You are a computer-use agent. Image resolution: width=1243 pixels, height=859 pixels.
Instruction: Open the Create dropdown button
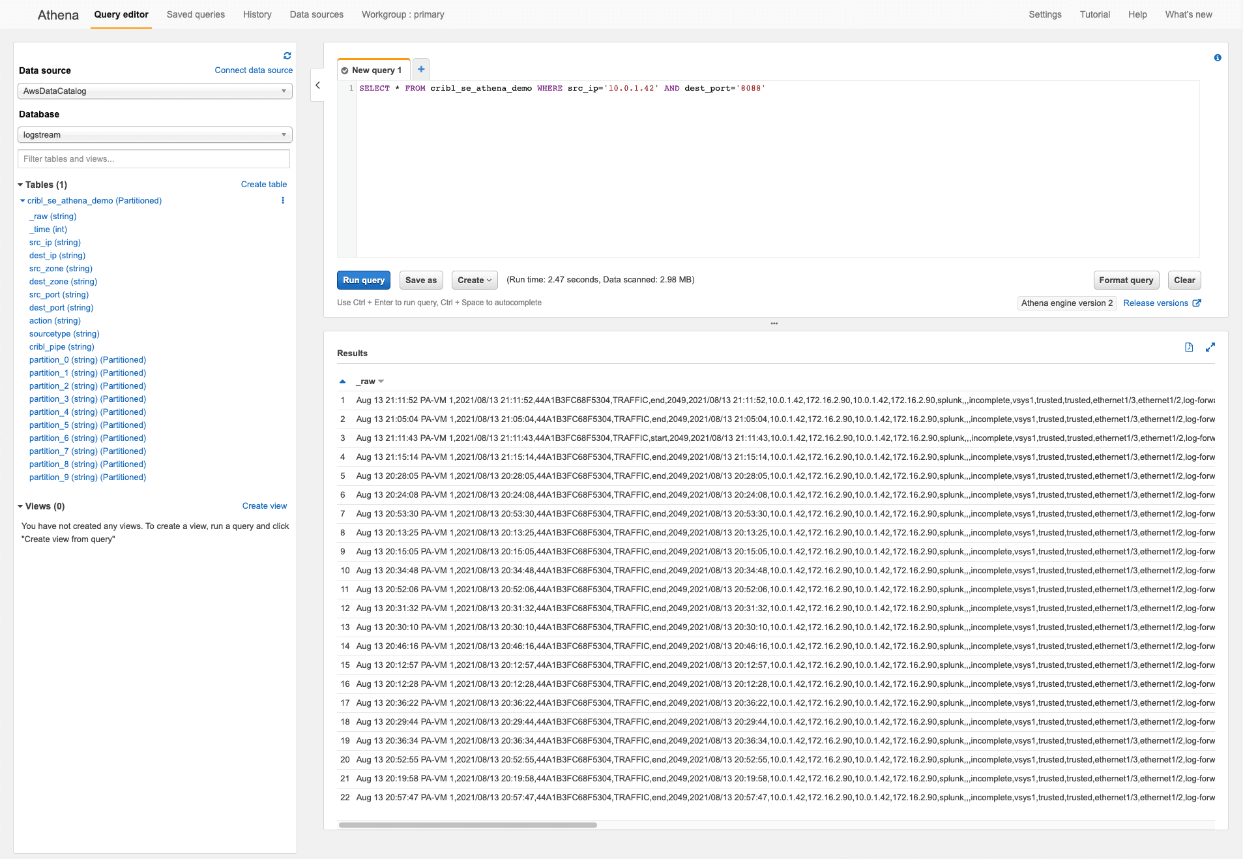coord(474,280)
